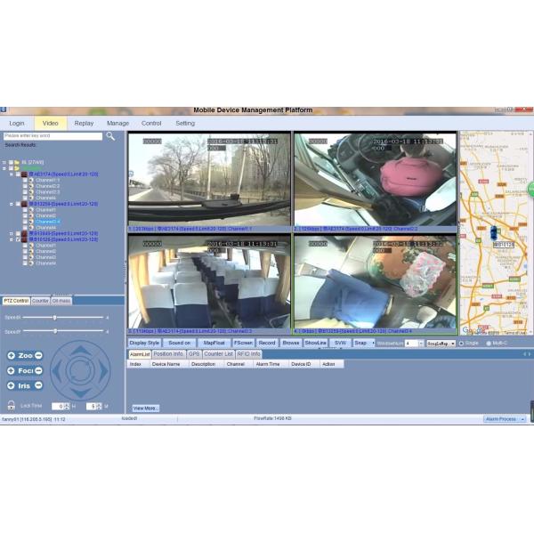534x534 pixels.
Task: Click the Iris minus icon
Action: tap(38, 385)
